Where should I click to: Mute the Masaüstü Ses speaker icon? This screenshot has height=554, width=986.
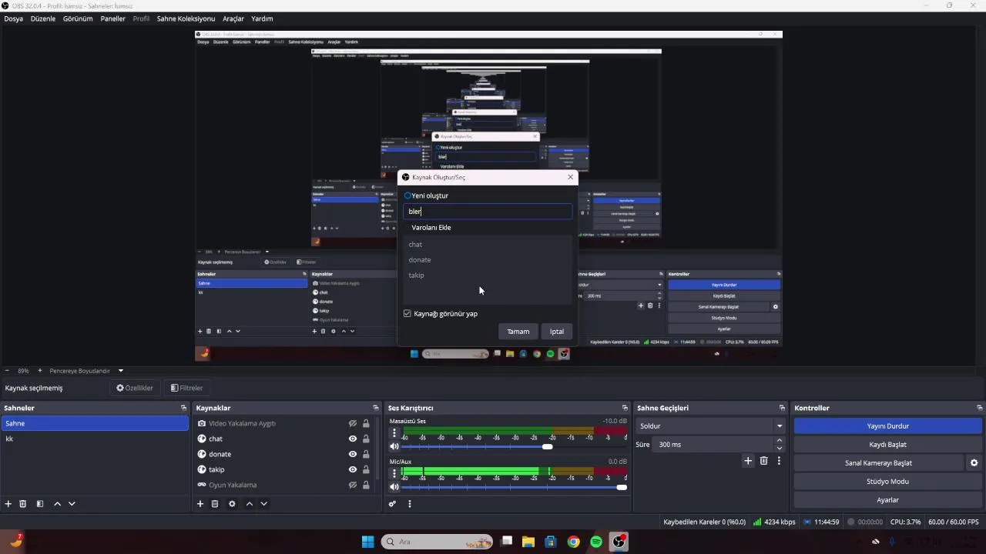394,446
